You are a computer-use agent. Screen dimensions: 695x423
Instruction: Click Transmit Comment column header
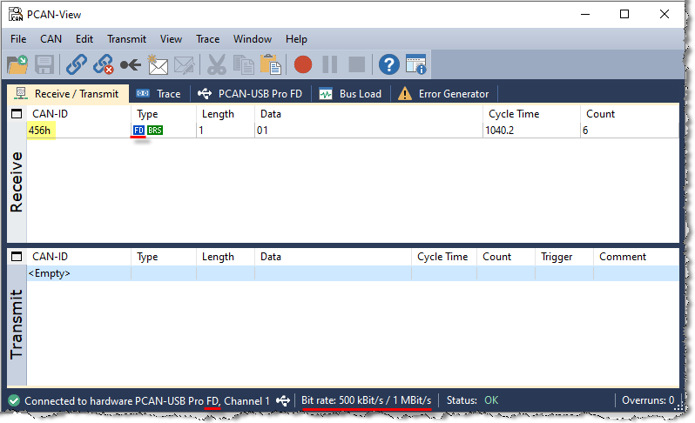click(x=636, y=257)
